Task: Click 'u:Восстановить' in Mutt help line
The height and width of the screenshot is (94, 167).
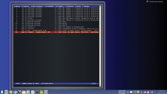Action: 37,6
